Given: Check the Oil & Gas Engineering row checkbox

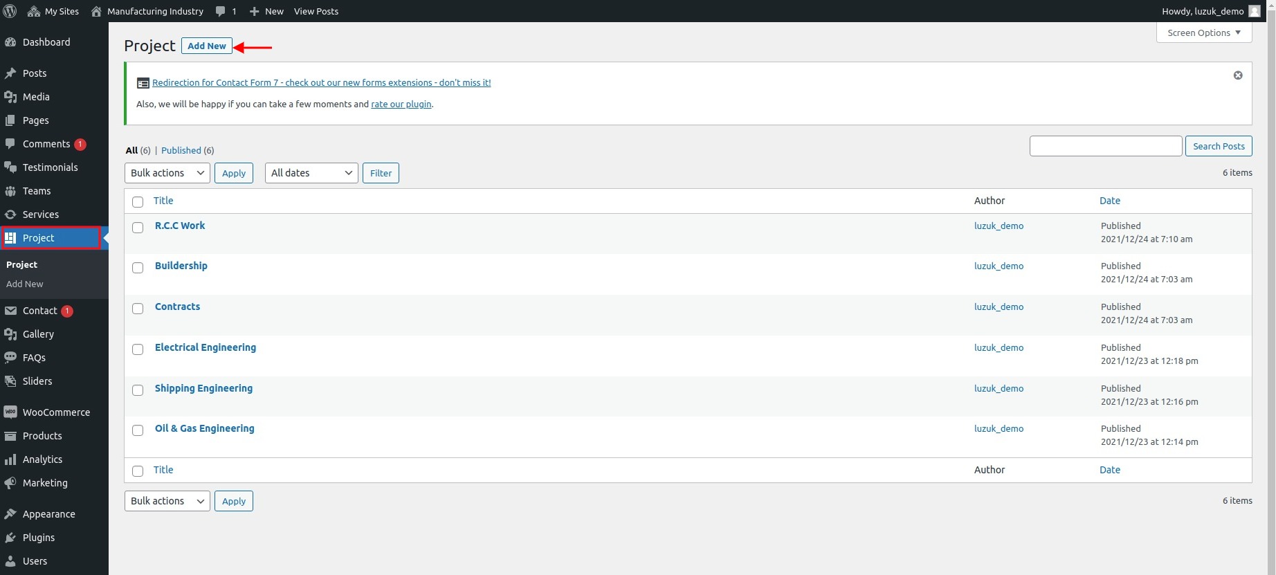Looking at the screenshot, I should pos(138,430).
